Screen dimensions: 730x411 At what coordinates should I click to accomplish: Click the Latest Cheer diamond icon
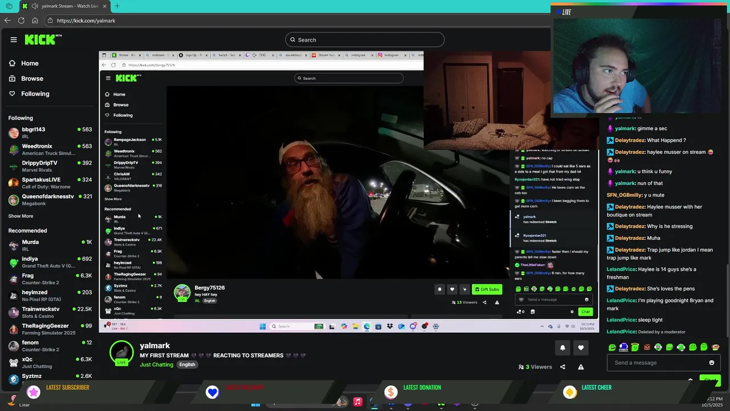[569, 392]
